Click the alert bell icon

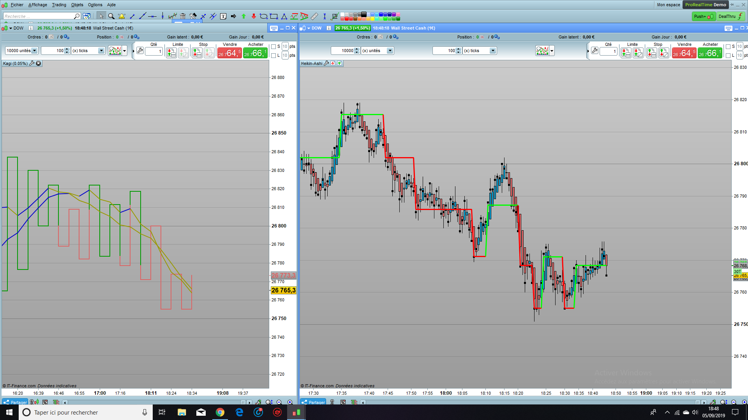pos(122,16)
